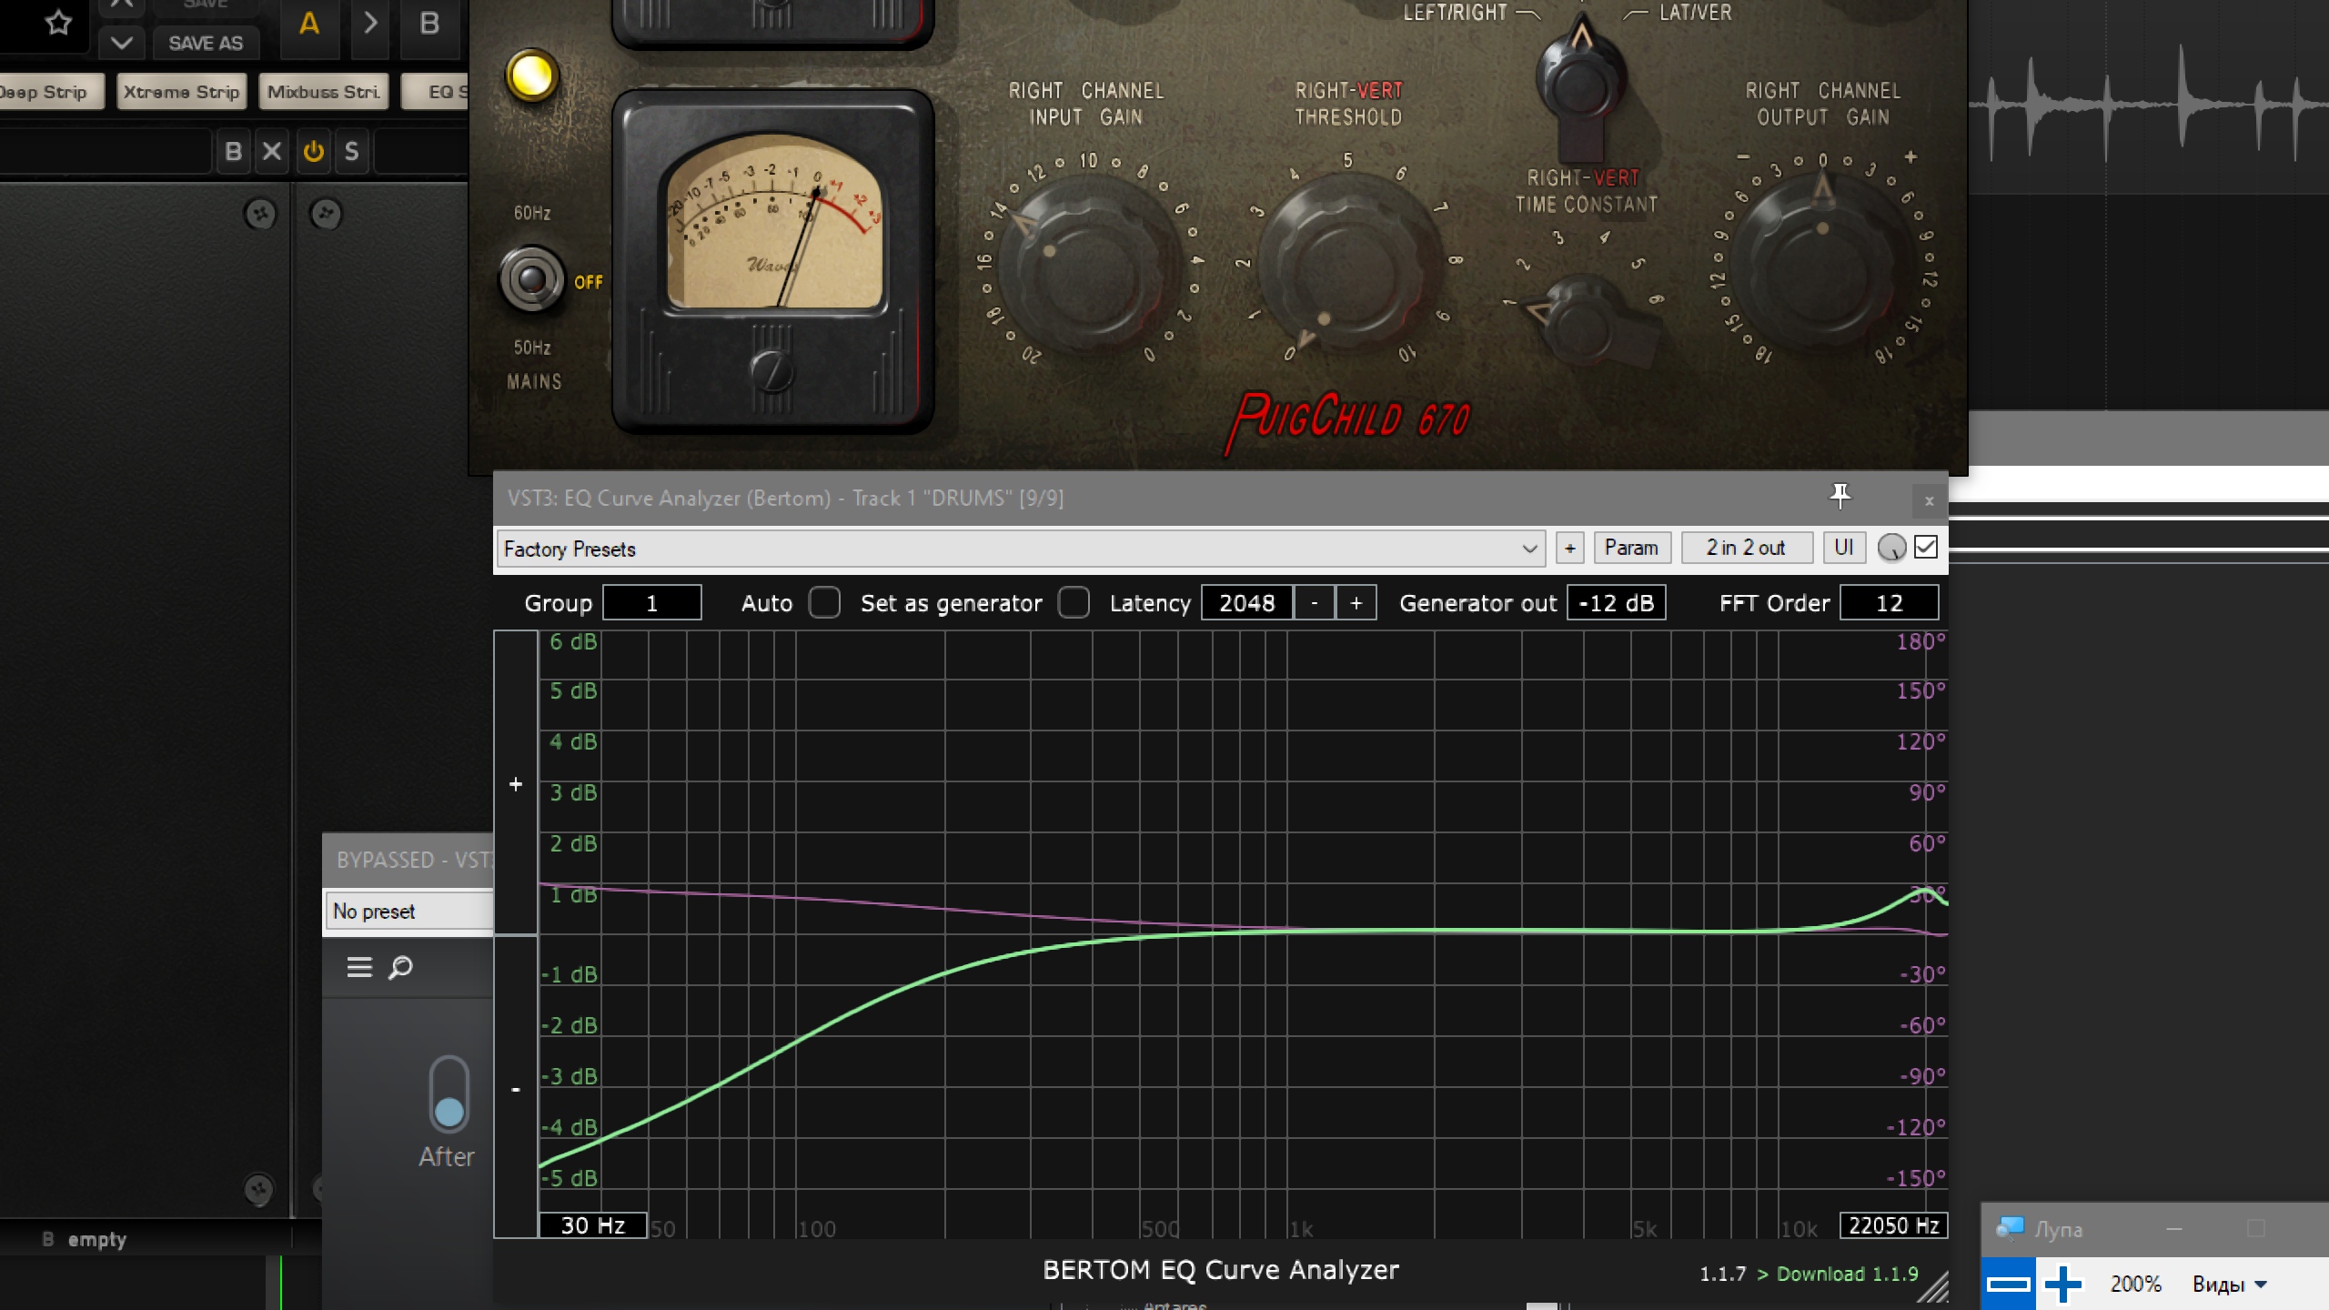This screenshot has height=1310, width=2329.
Task: Click the search magnifier icon
Action: tap(400, 967)
